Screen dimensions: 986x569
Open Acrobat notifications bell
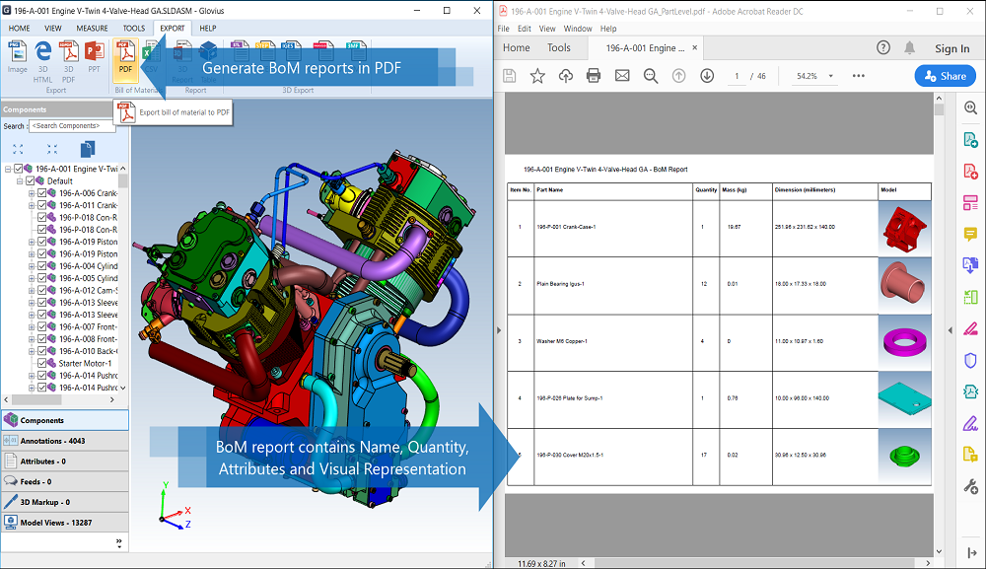coord(909,47)
